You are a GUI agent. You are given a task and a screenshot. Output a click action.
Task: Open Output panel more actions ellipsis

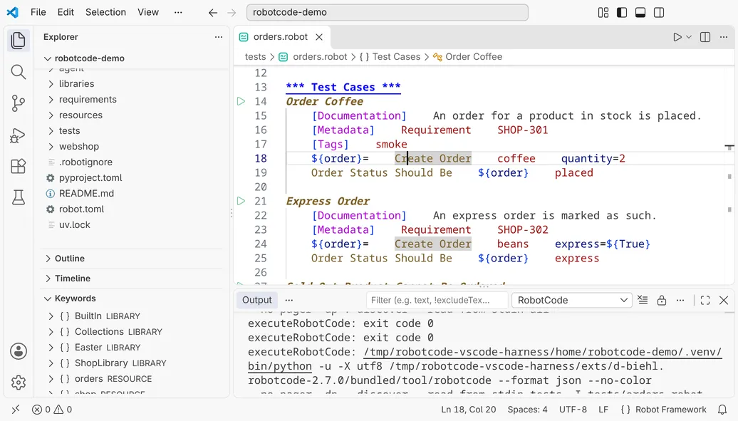pyautogui.click(x=680, y=300)
